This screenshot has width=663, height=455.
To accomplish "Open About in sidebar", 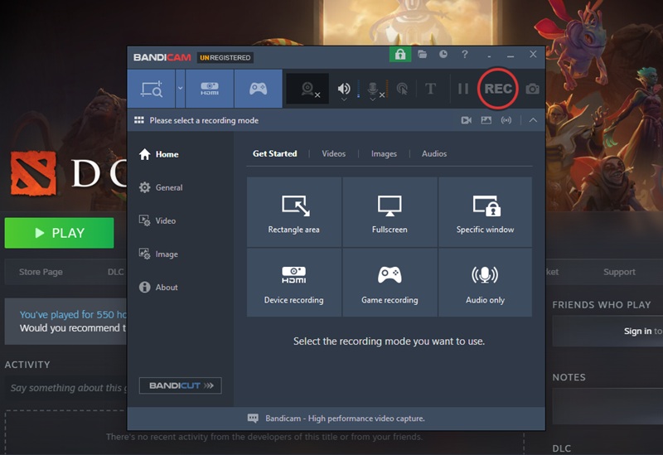I will pos(158,287).
